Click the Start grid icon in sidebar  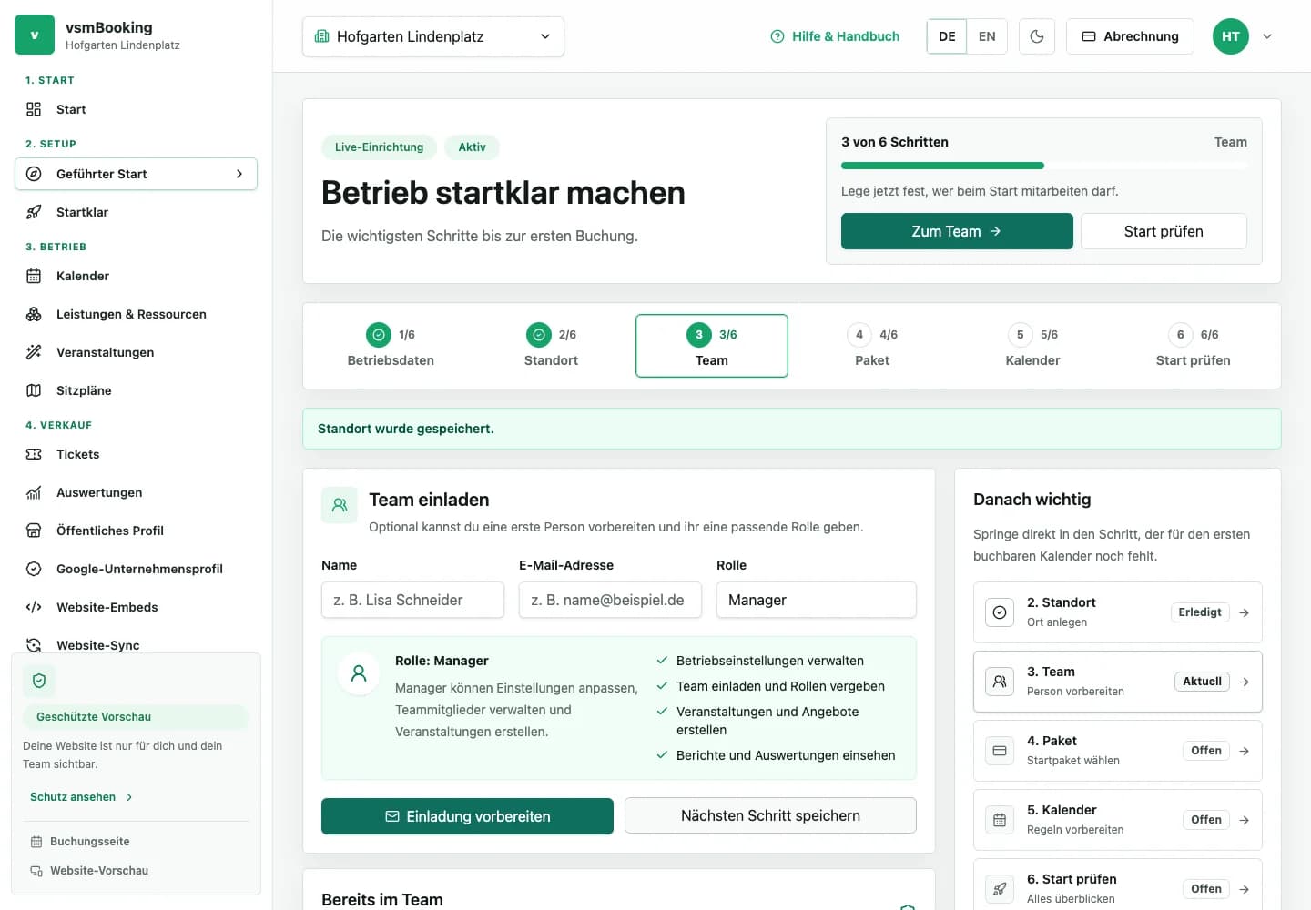[x=34, y=109]
